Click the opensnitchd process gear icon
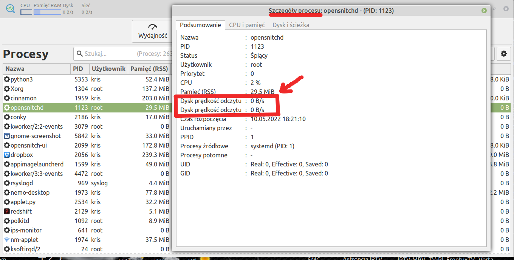 (x=7, y=108)
